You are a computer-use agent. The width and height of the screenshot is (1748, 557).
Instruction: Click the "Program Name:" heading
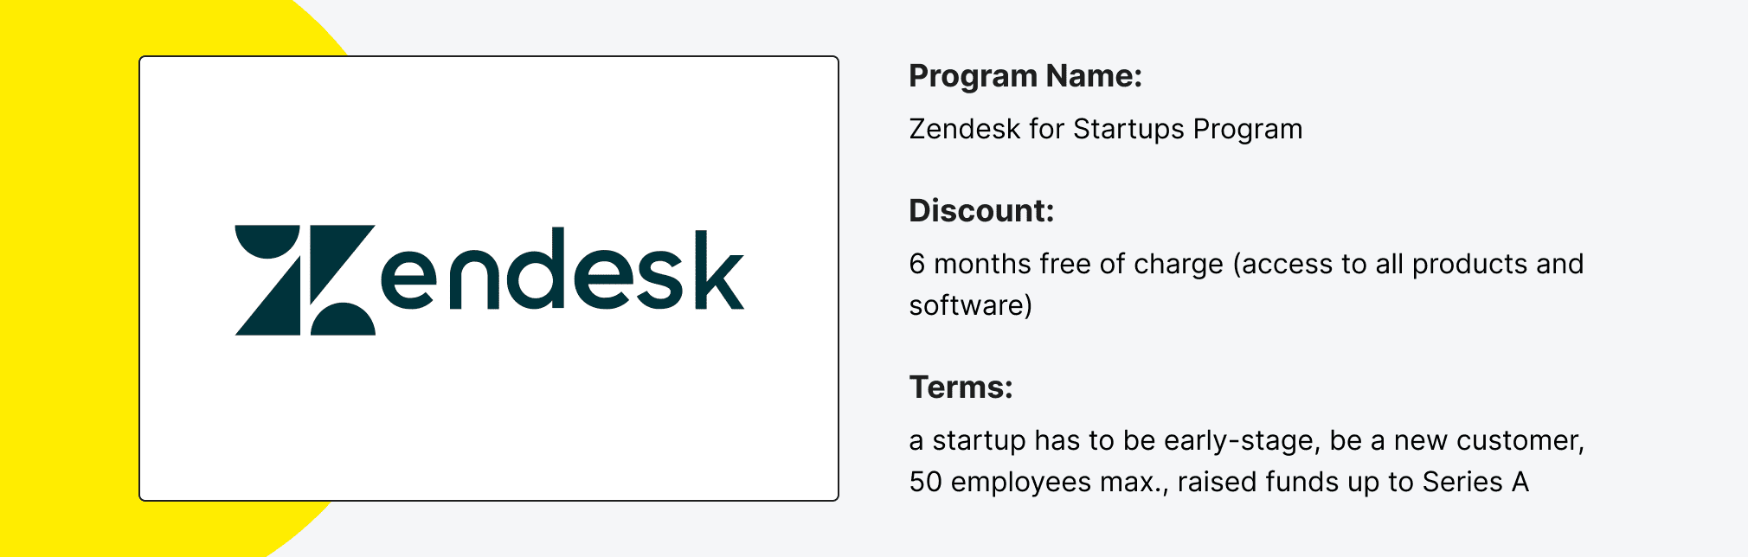click(1025, 76)
